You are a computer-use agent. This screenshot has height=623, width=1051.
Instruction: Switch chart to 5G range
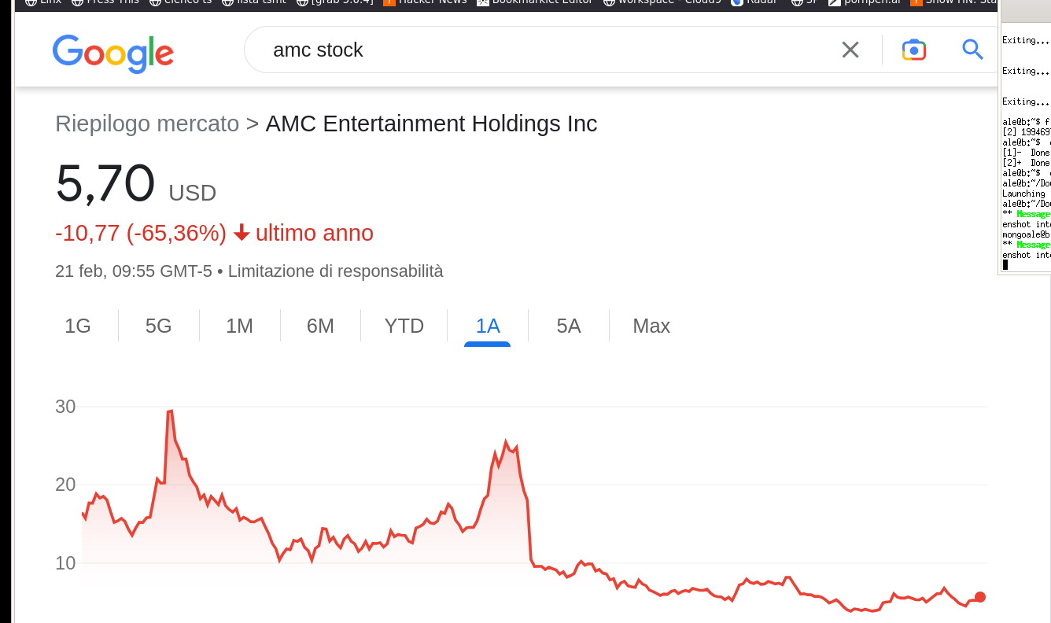point(159,326)
